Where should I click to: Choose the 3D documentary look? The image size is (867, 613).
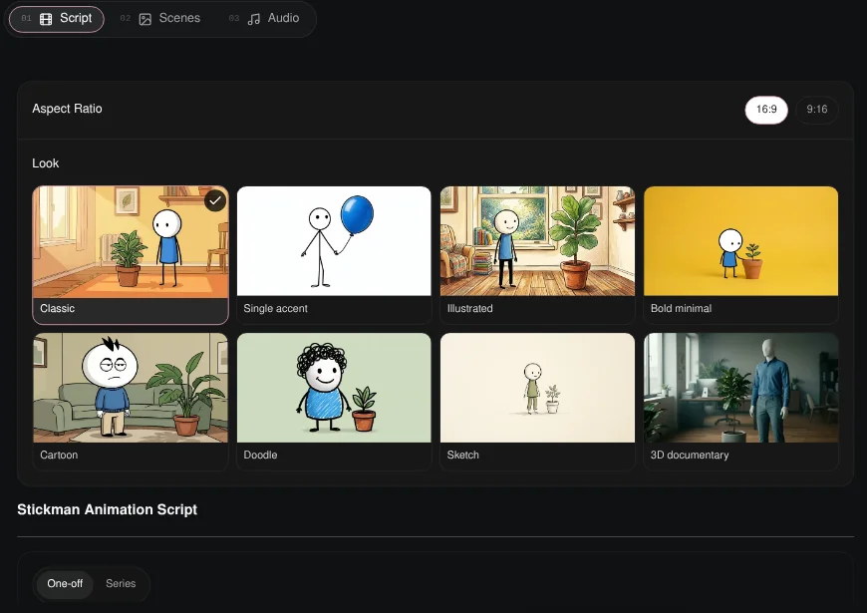pos(740,402)
